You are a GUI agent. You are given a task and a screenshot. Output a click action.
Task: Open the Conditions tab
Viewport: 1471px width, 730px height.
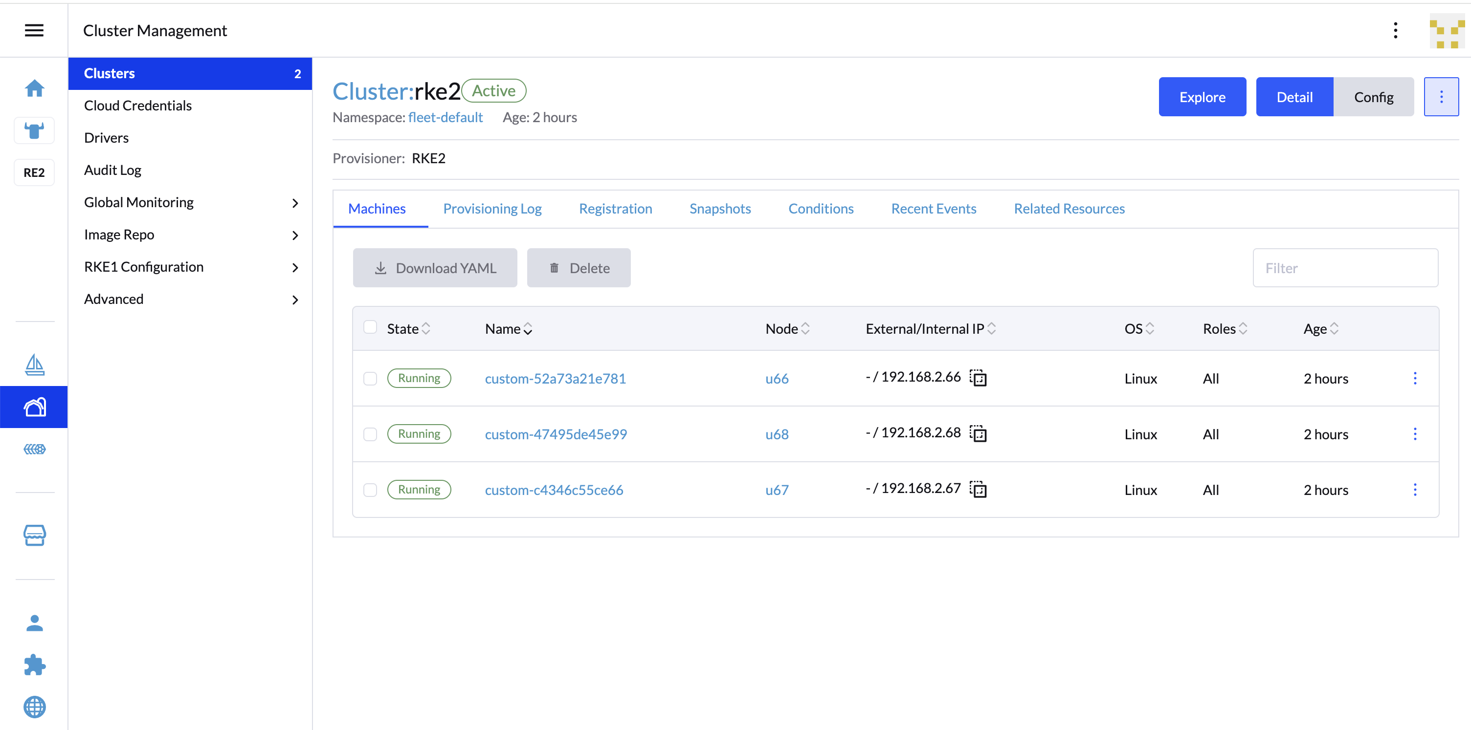click(x=821, y=209)
